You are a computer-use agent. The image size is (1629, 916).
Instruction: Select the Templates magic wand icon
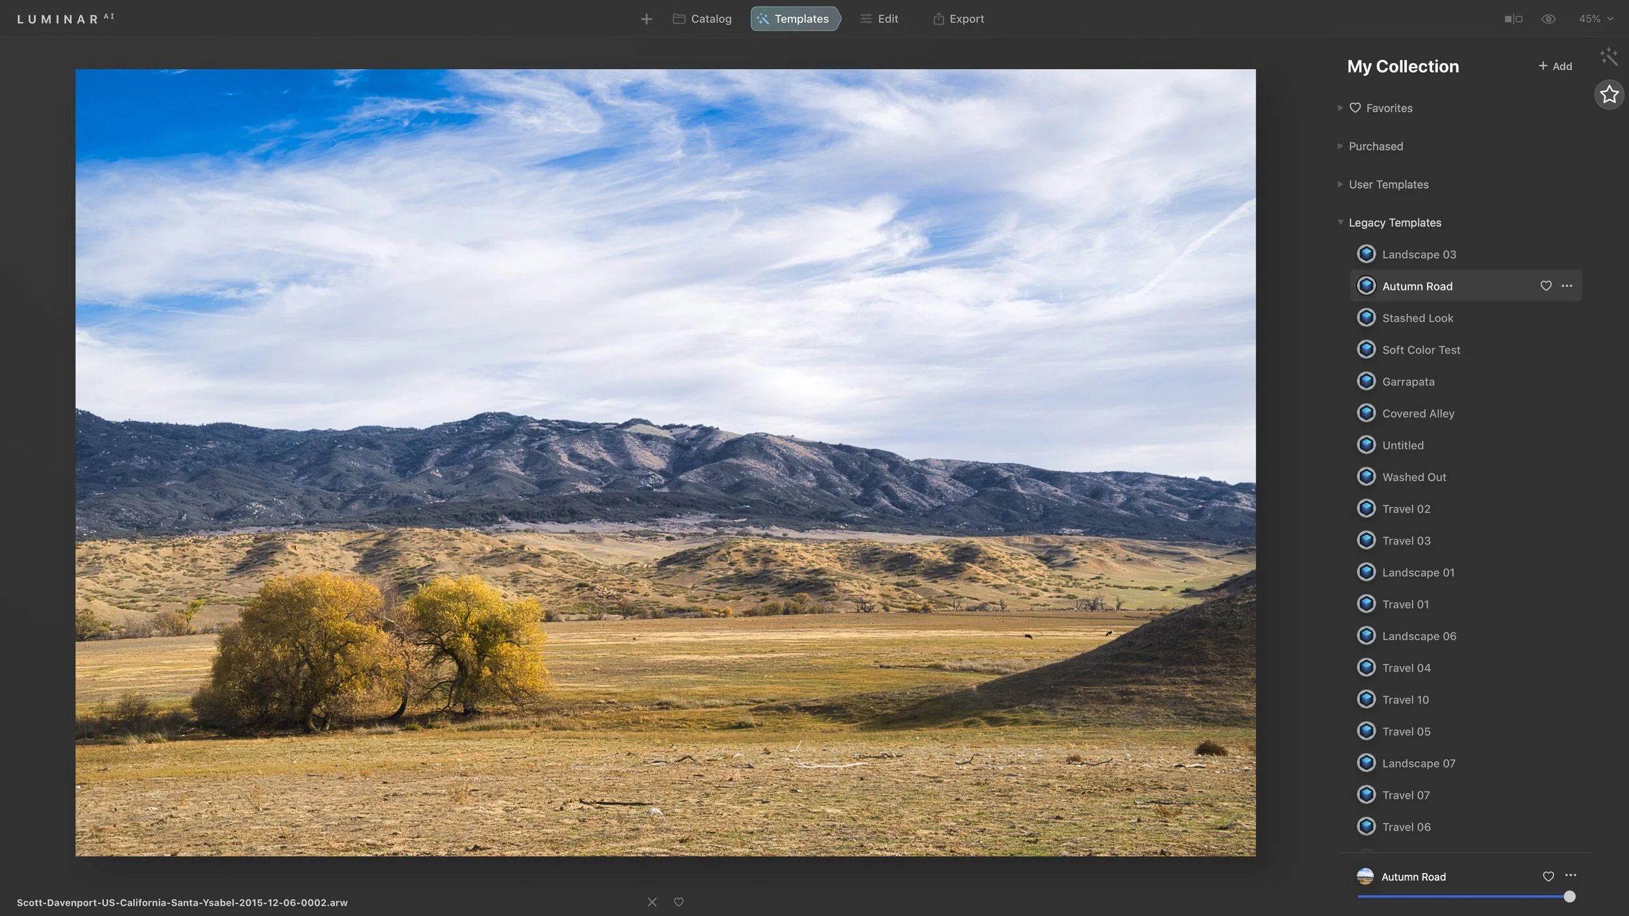(762, 18)
